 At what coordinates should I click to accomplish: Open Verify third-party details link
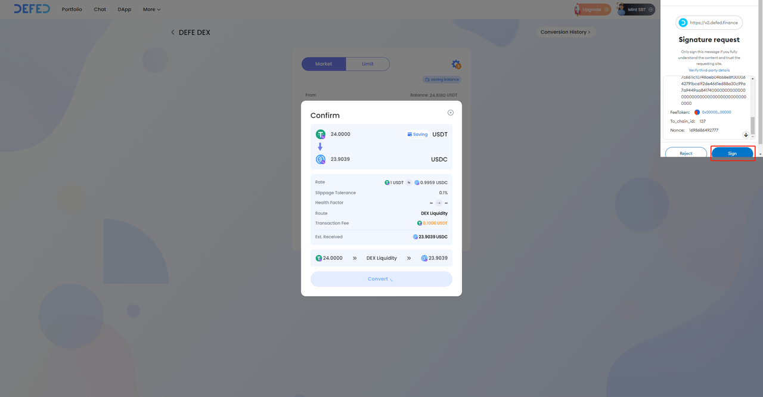(709, 70)
